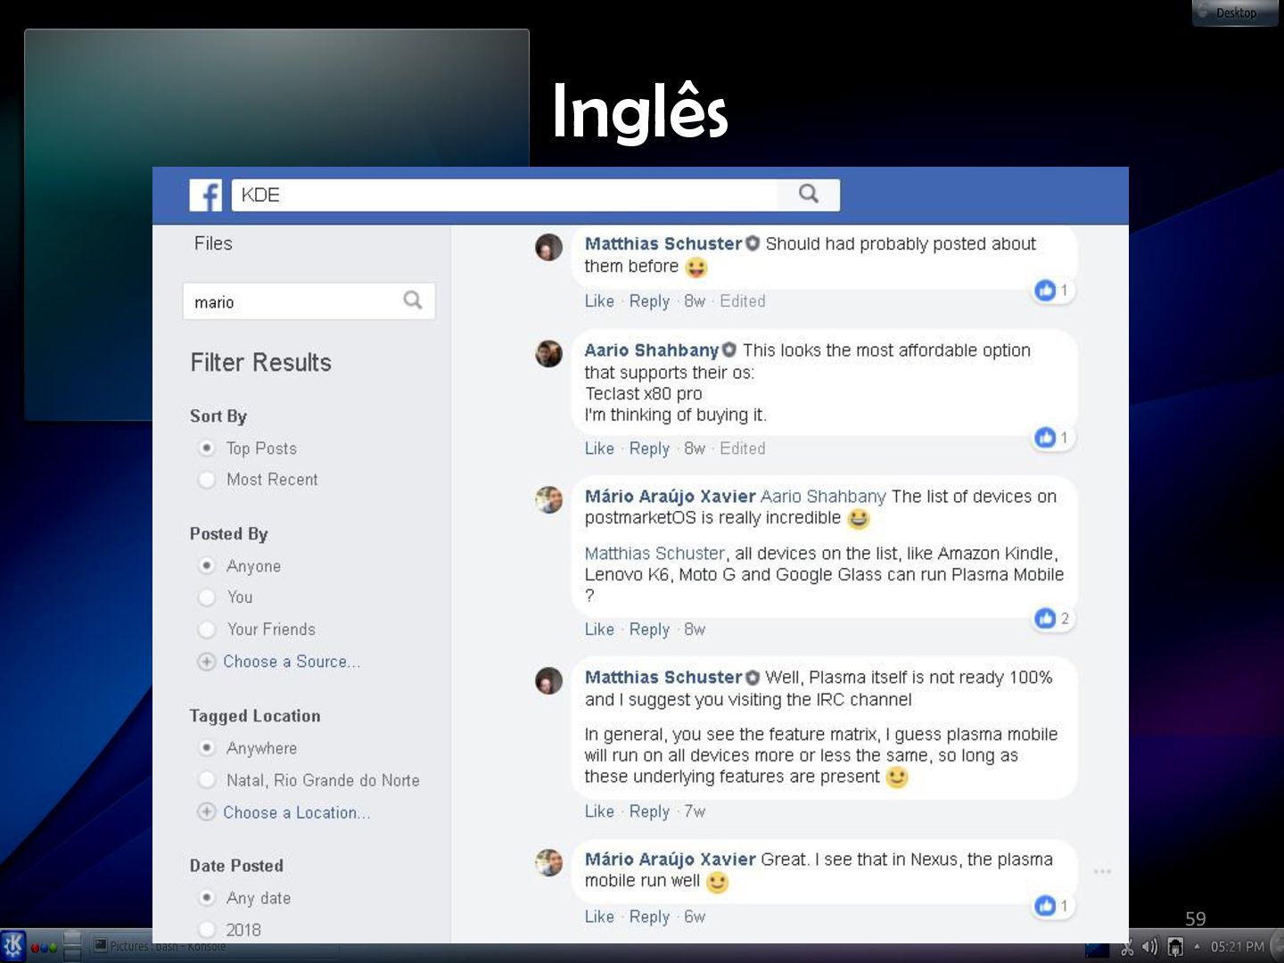Click the magnifier icon in the KDE search bar
The width and height of the screenshot is (1284, 963).
(808, 194)
